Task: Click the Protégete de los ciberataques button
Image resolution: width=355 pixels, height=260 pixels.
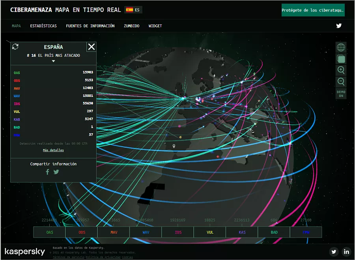Action: click(x=313, y=10)
